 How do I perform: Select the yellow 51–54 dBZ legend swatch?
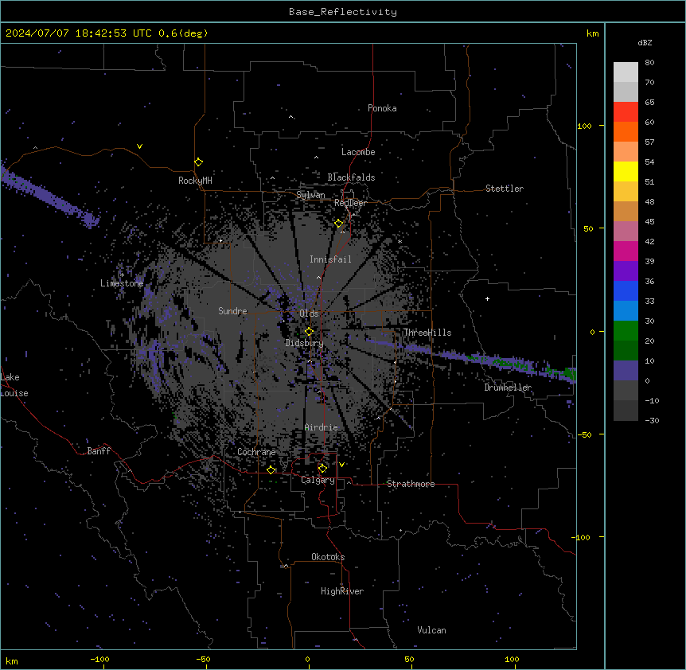point(626,171)
